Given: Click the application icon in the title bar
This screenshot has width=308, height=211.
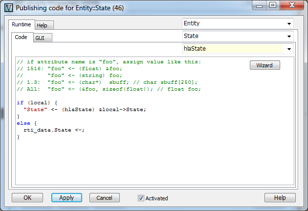Looking at the screenshot, I should pyautogui.click(x=8, y=7).
